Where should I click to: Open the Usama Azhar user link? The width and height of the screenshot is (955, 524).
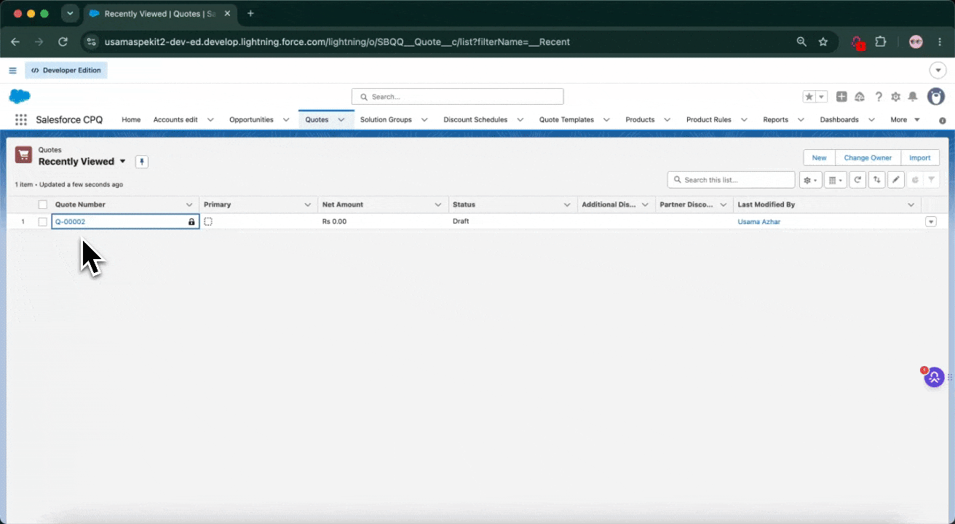[759, 222]
